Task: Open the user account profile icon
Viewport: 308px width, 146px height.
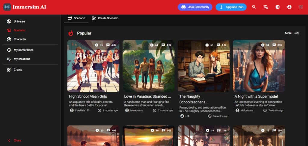Action: pyautogui.click(x=289, y=7)
